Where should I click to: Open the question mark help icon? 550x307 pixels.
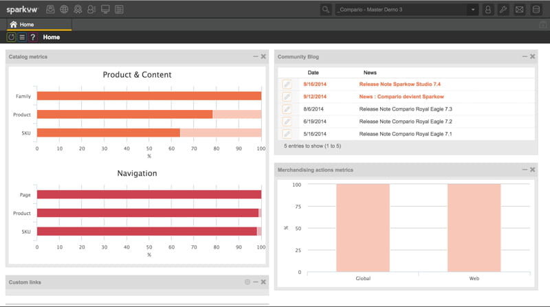(32, 37)
